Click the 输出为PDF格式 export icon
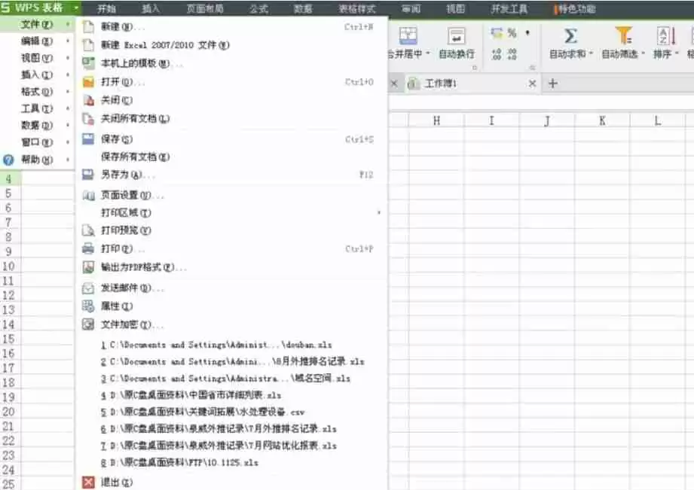 point(87,266)
